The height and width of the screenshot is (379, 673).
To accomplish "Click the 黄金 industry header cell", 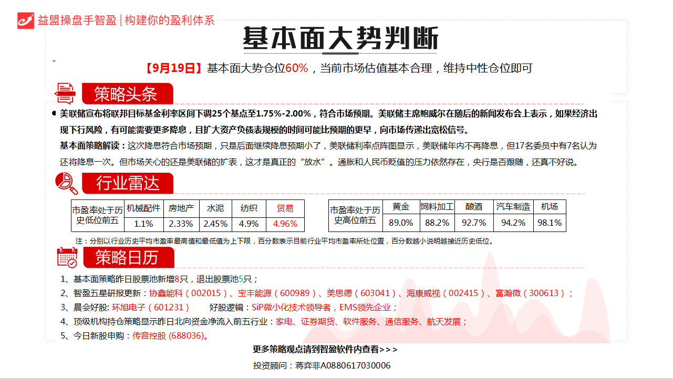I will 401,207.
